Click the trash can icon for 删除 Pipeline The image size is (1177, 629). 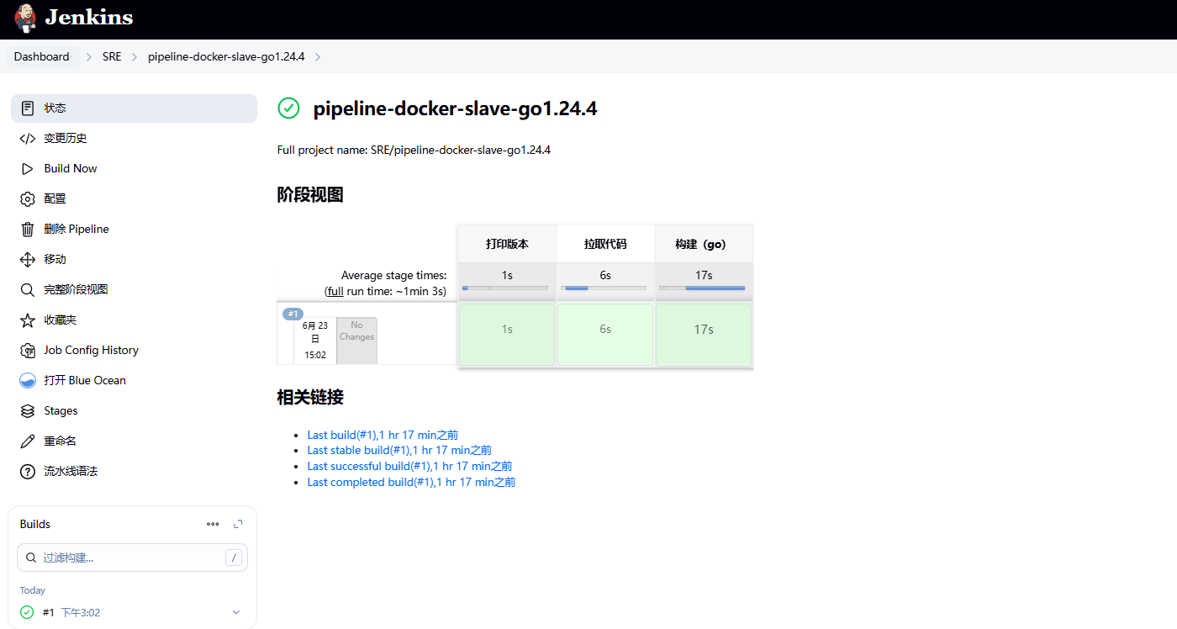click(28, 230)
